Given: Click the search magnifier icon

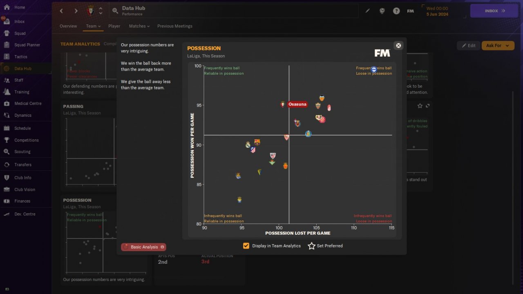Looking at the screenshot, I should 115,11.
